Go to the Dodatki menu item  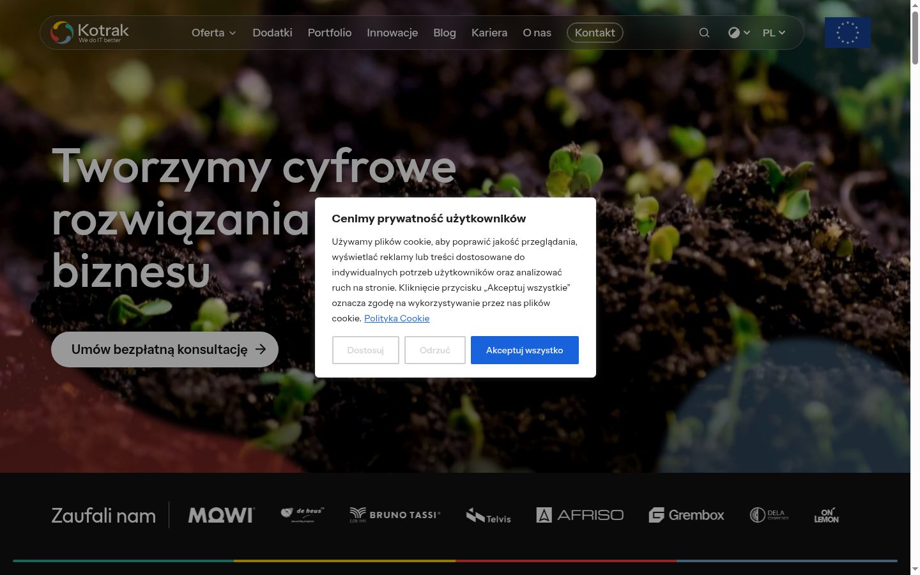click(x=272, y=33)
